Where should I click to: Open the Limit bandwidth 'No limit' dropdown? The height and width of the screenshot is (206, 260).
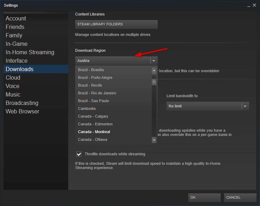tap(208, 106)
